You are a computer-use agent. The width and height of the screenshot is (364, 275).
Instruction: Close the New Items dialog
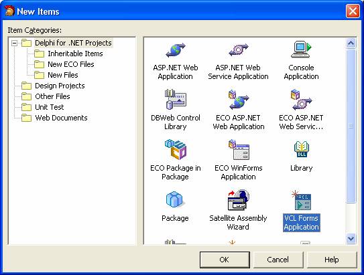click(x=353, y=11)
